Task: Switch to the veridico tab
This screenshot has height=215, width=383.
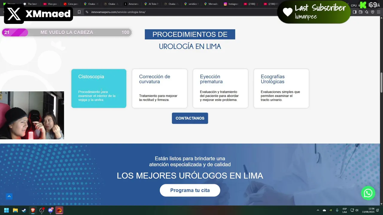Action: click(192, 4)
